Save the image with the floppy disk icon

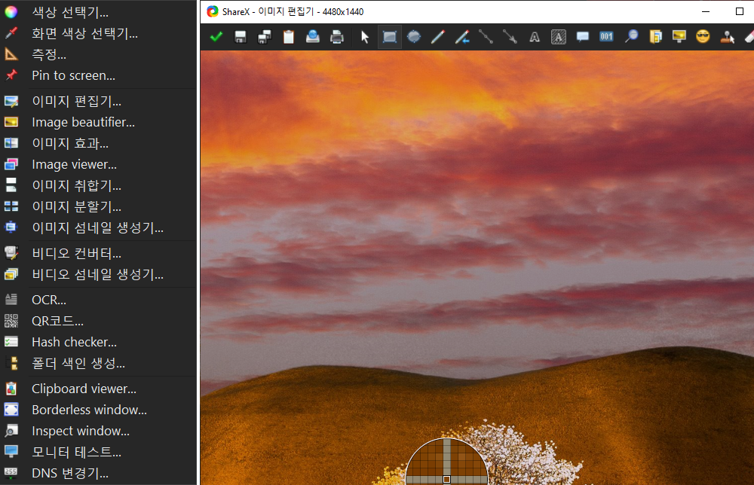coord(241,36)
